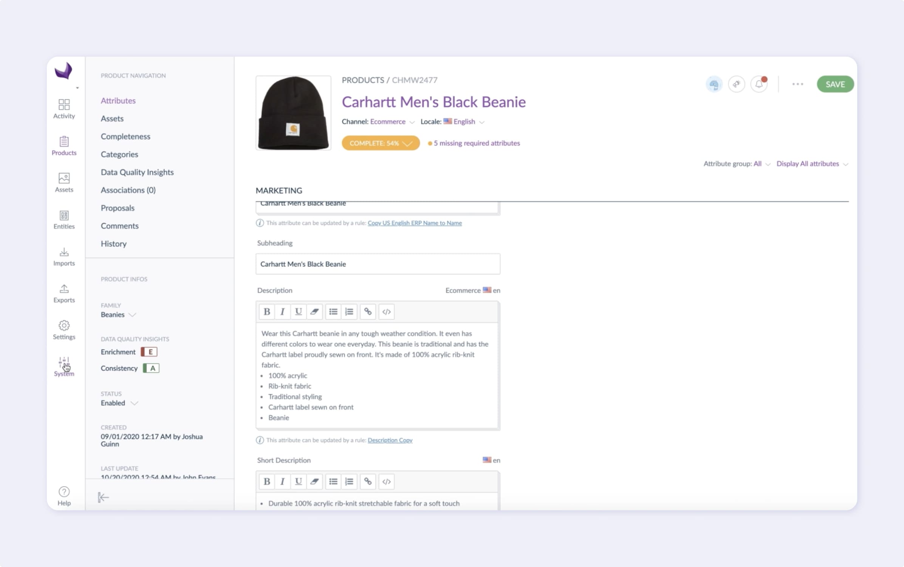Insert link in Short Description toolbar
Image resolution: width=904 pixels, height=567 pixels.
[367, 481]
